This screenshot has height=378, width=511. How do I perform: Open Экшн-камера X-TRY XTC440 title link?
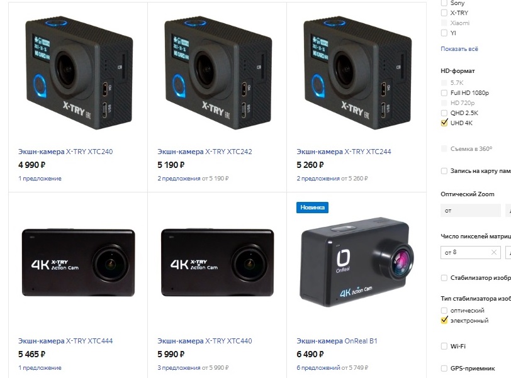pos(205,341)
